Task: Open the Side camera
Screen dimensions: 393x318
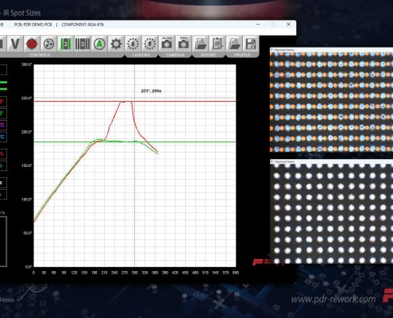Action: click(183, 43)
